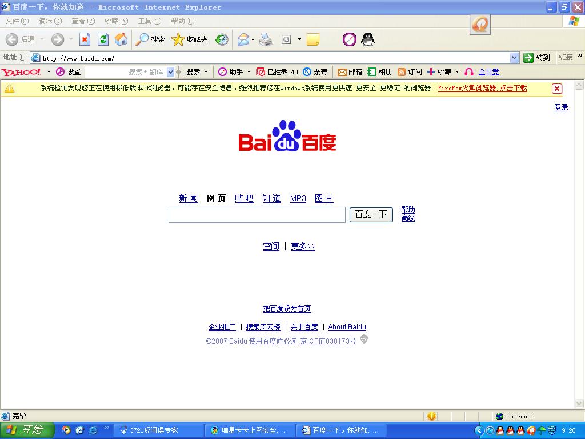The height and width of the screenshot is (439, 585).
Task: Click the 空间 link below search box
Action: 271,246
